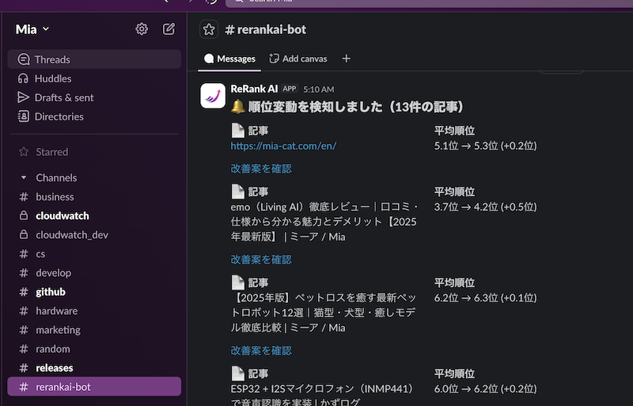Click Add canvas tab
633x406 pixels.
click(x=298, y=59)
